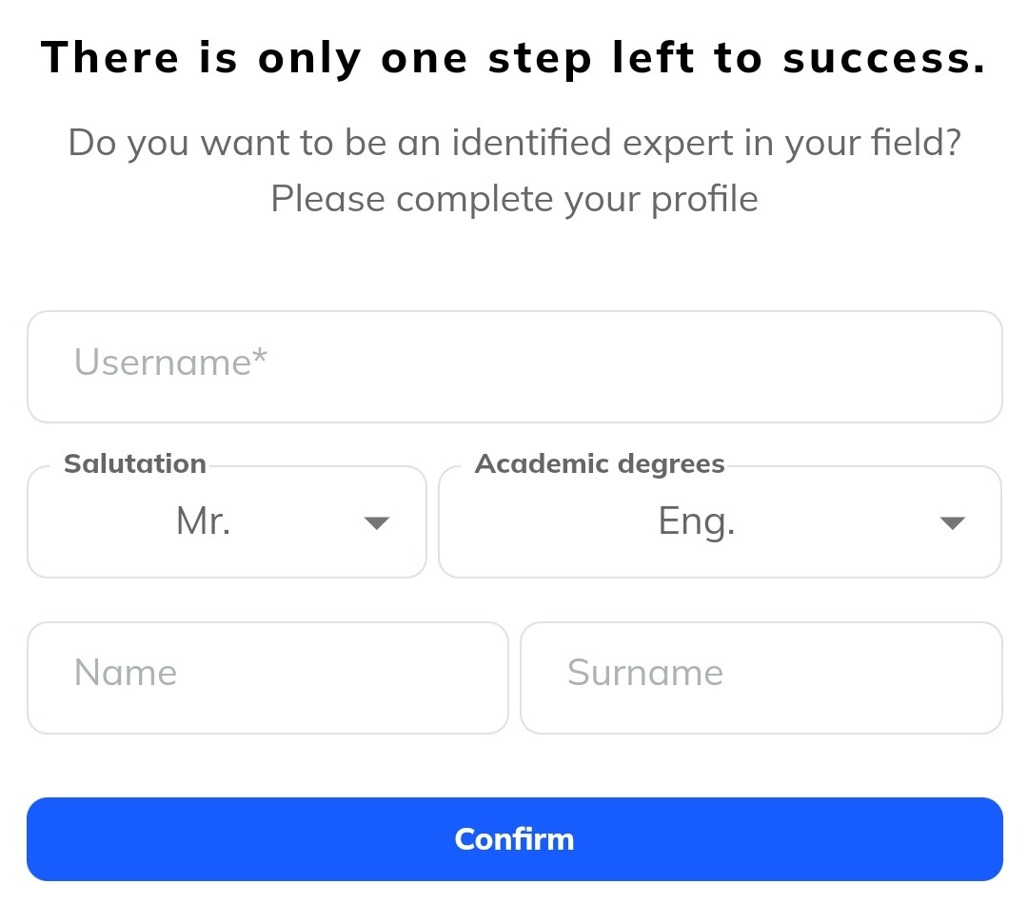Expand the Academic degrees dropdown
Viewport: 1028px width, 923px height.
[720, 521]
